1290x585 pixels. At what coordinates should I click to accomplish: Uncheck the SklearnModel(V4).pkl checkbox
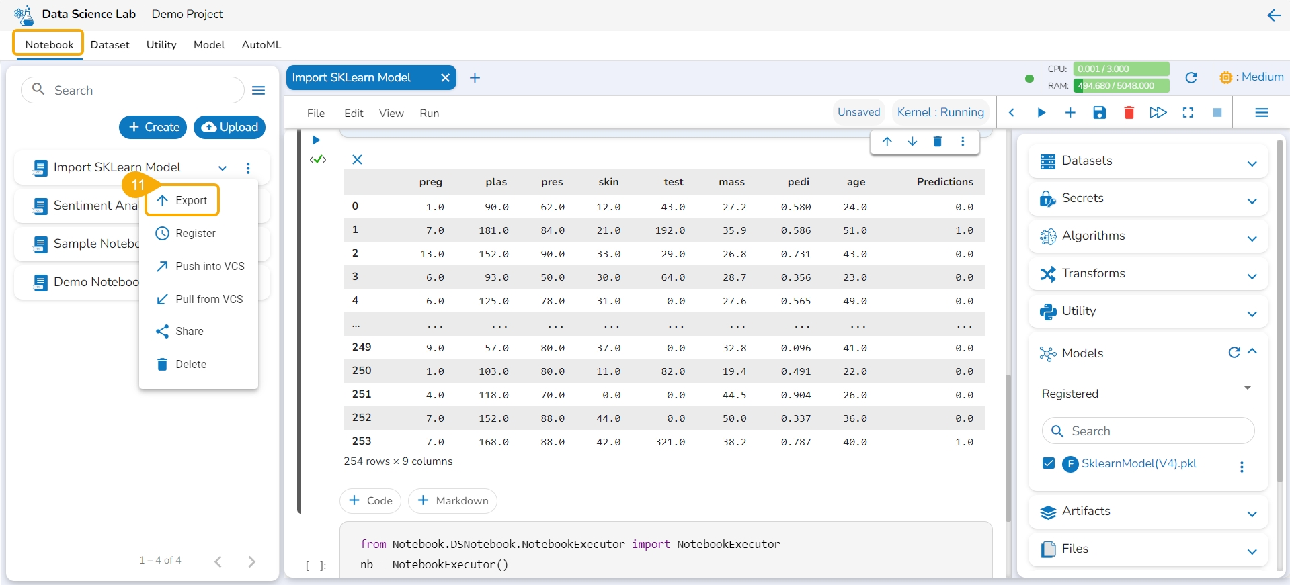tap(1048, 463)
